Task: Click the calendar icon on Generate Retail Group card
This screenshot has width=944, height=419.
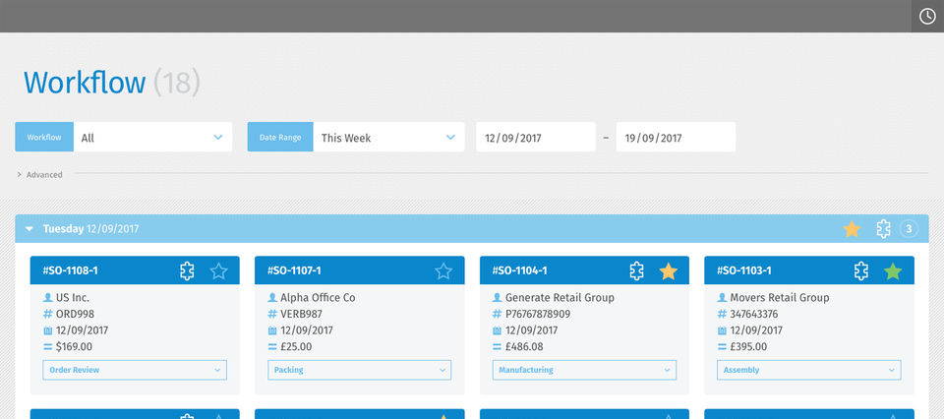Action: point(497,330)
